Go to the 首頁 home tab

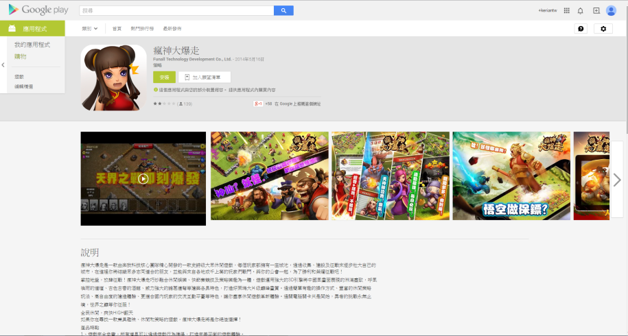(117, 29)
